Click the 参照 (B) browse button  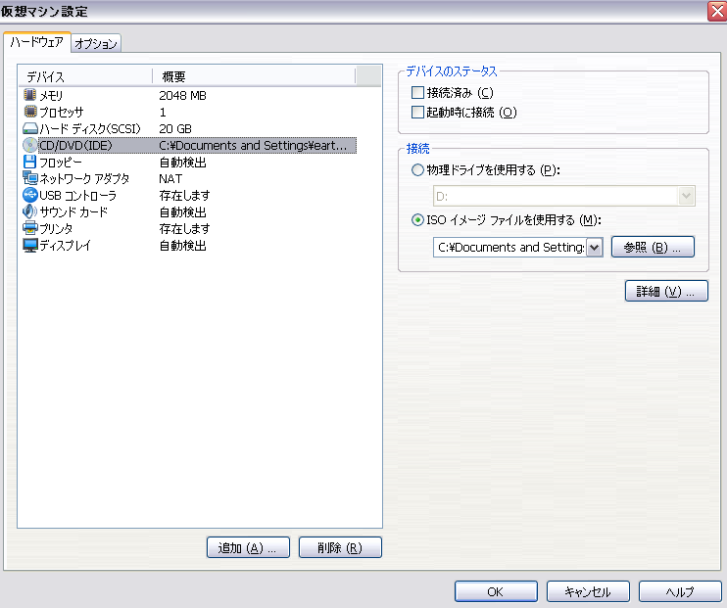pyautogui.click(x=653, y=247)
